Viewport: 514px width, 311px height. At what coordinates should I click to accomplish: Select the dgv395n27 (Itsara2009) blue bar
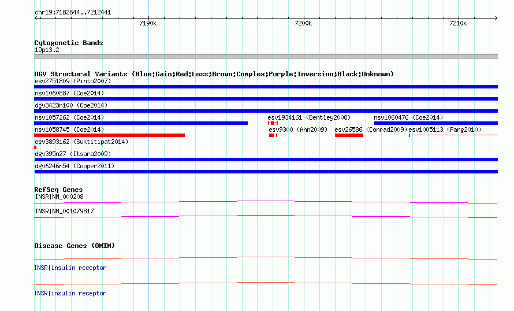click(x=266, y=160)
